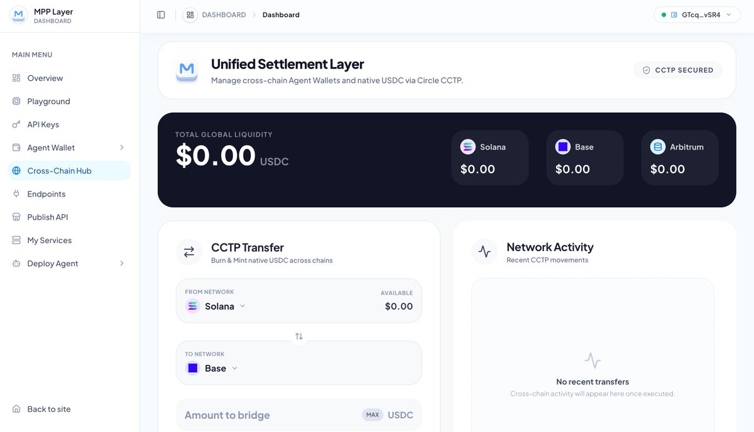
Task: Click the current Dashboard breadcrumb
Action: 281,14
